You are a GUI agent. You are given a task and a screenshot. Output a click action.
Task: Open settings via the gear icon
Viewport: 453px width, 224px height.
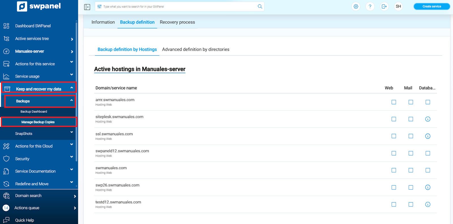tap(356, 6)
